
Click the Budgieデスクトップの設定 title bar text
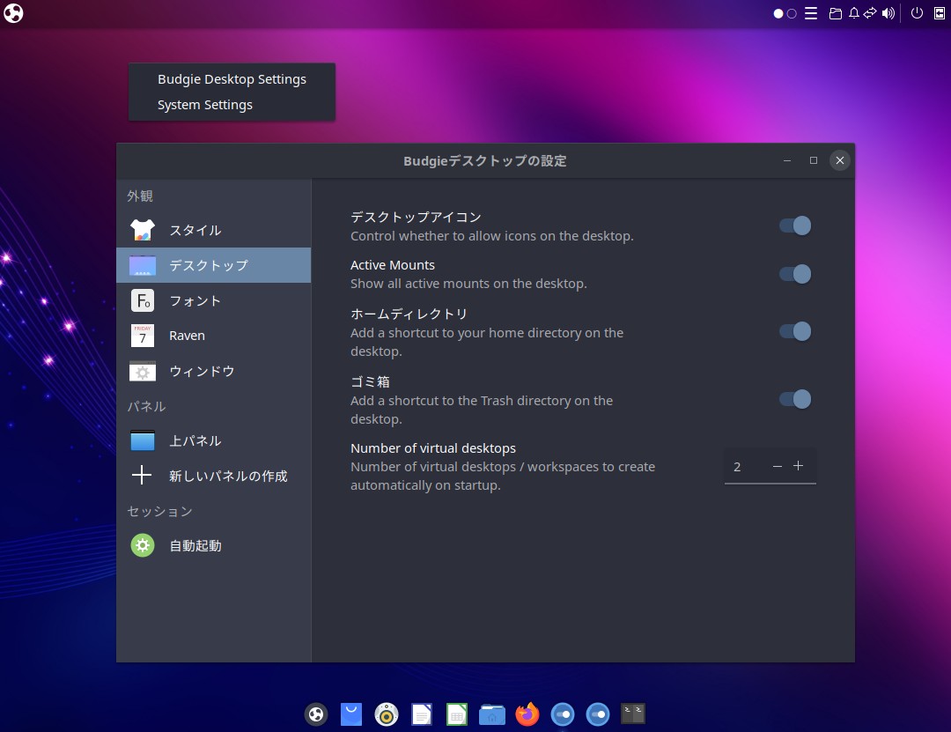tap(484, 161)
